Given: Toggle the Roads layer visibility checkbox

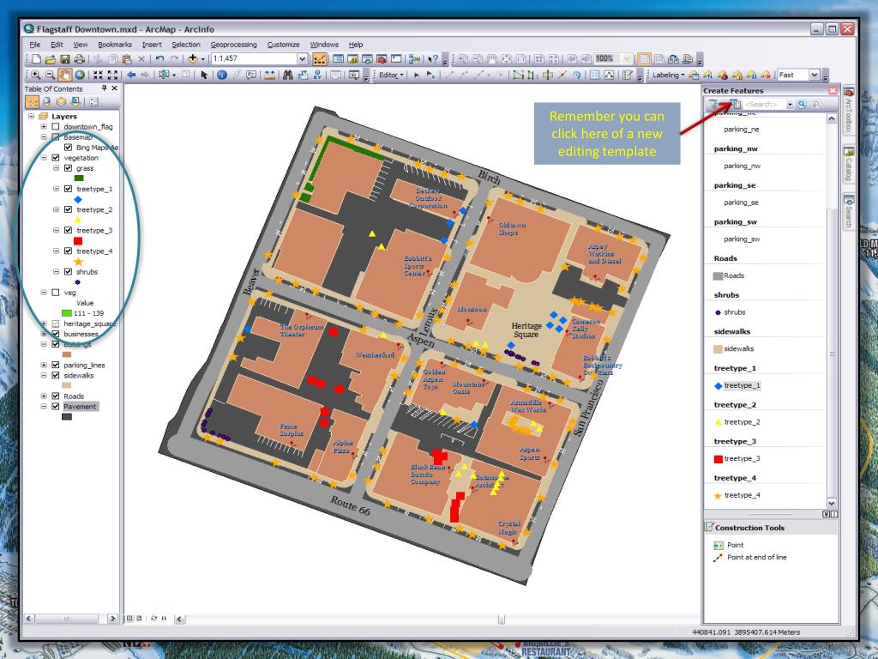Looking at the screenshot, I should click(x=56, y=396).
